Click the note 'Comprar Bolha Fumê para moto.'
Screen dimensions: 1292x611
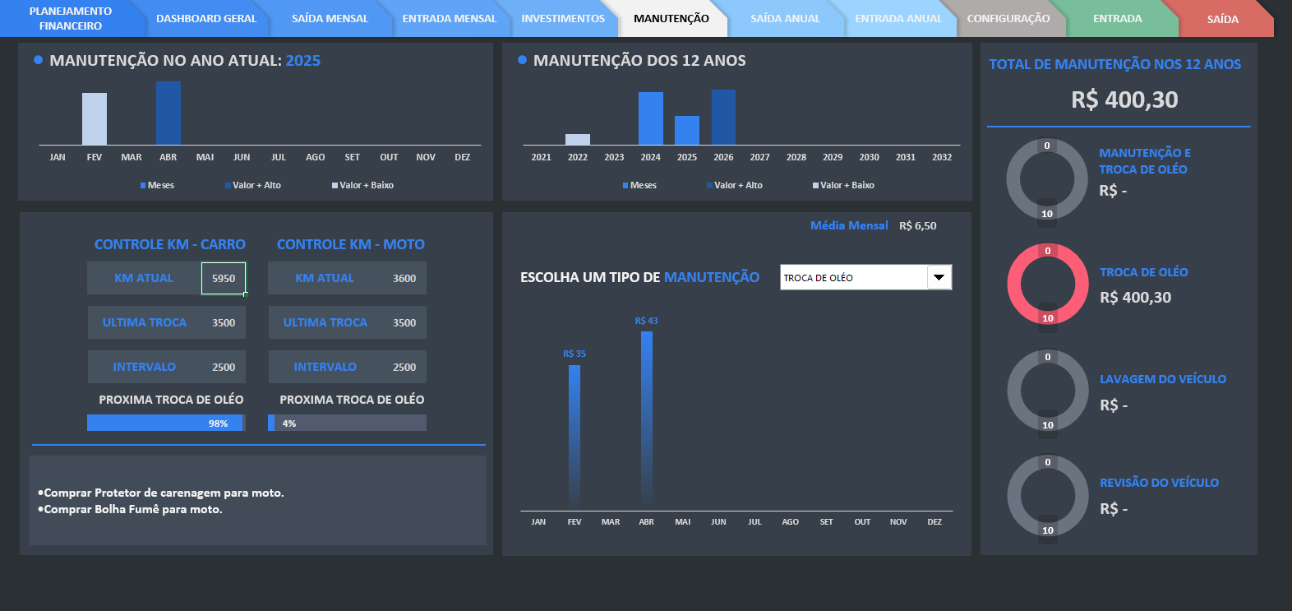(x=130, y=509)
